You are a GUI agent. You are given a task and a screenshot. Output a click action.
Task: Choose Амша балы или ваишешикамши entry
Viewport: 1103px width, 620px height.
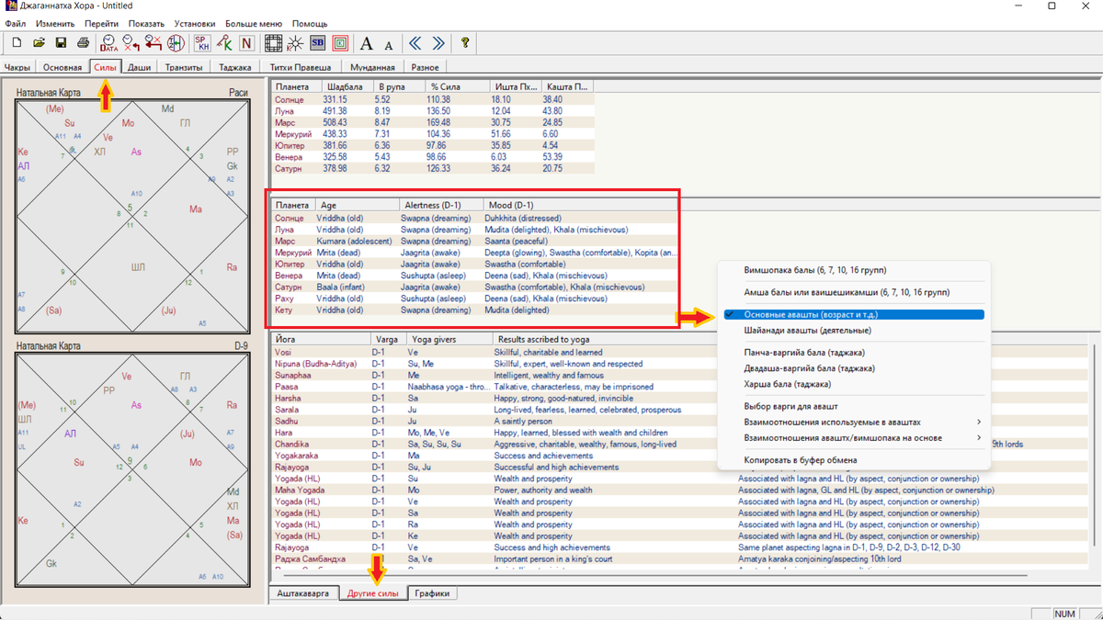click(856, 292)
